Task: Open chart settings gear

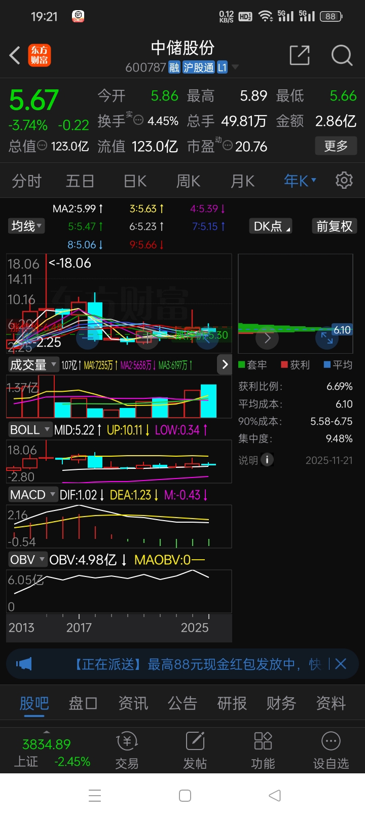Action: point(344,180)
